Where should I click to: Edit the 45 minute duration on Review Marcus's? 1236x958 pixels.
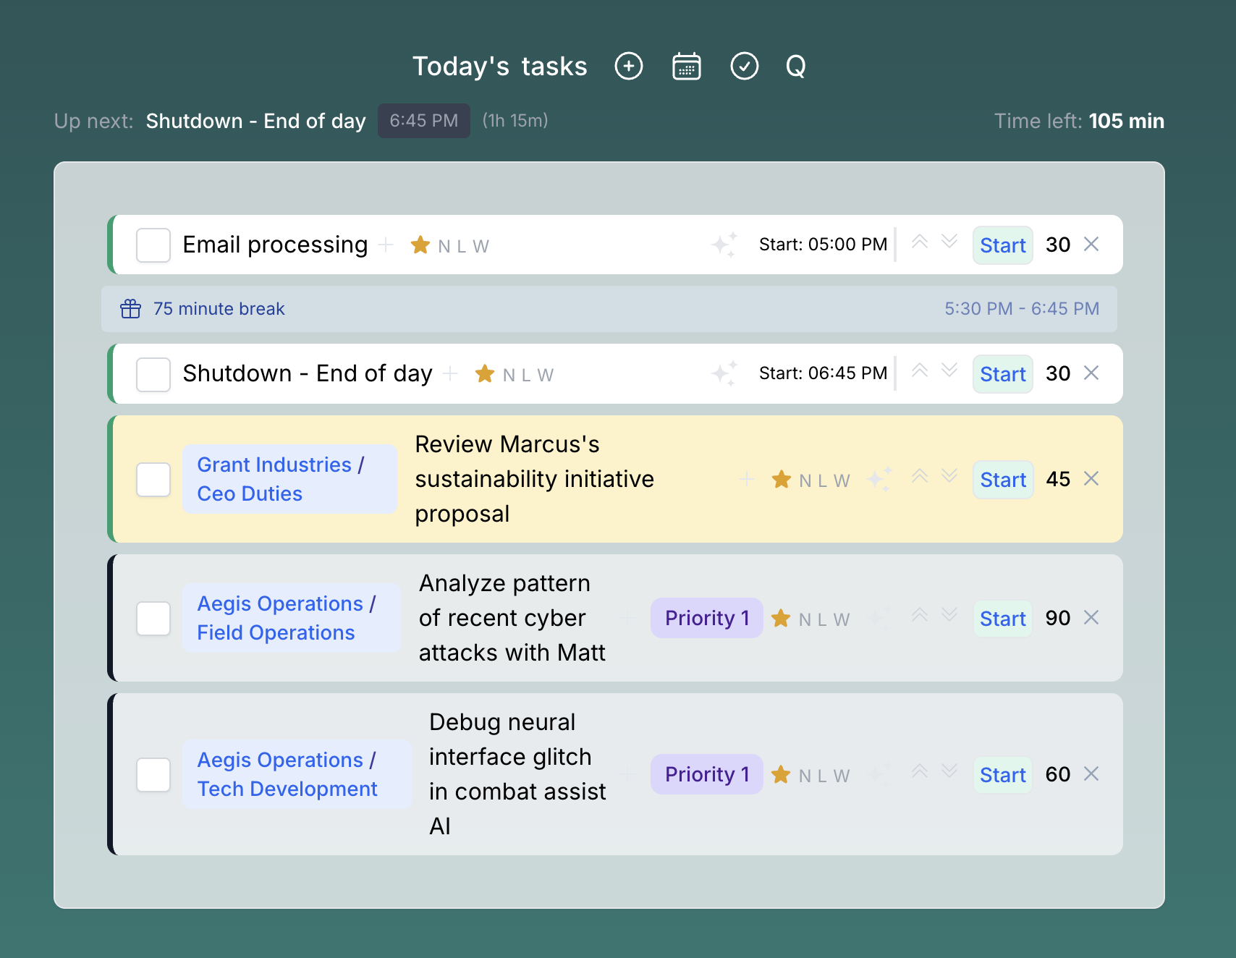pos(1058,479)
